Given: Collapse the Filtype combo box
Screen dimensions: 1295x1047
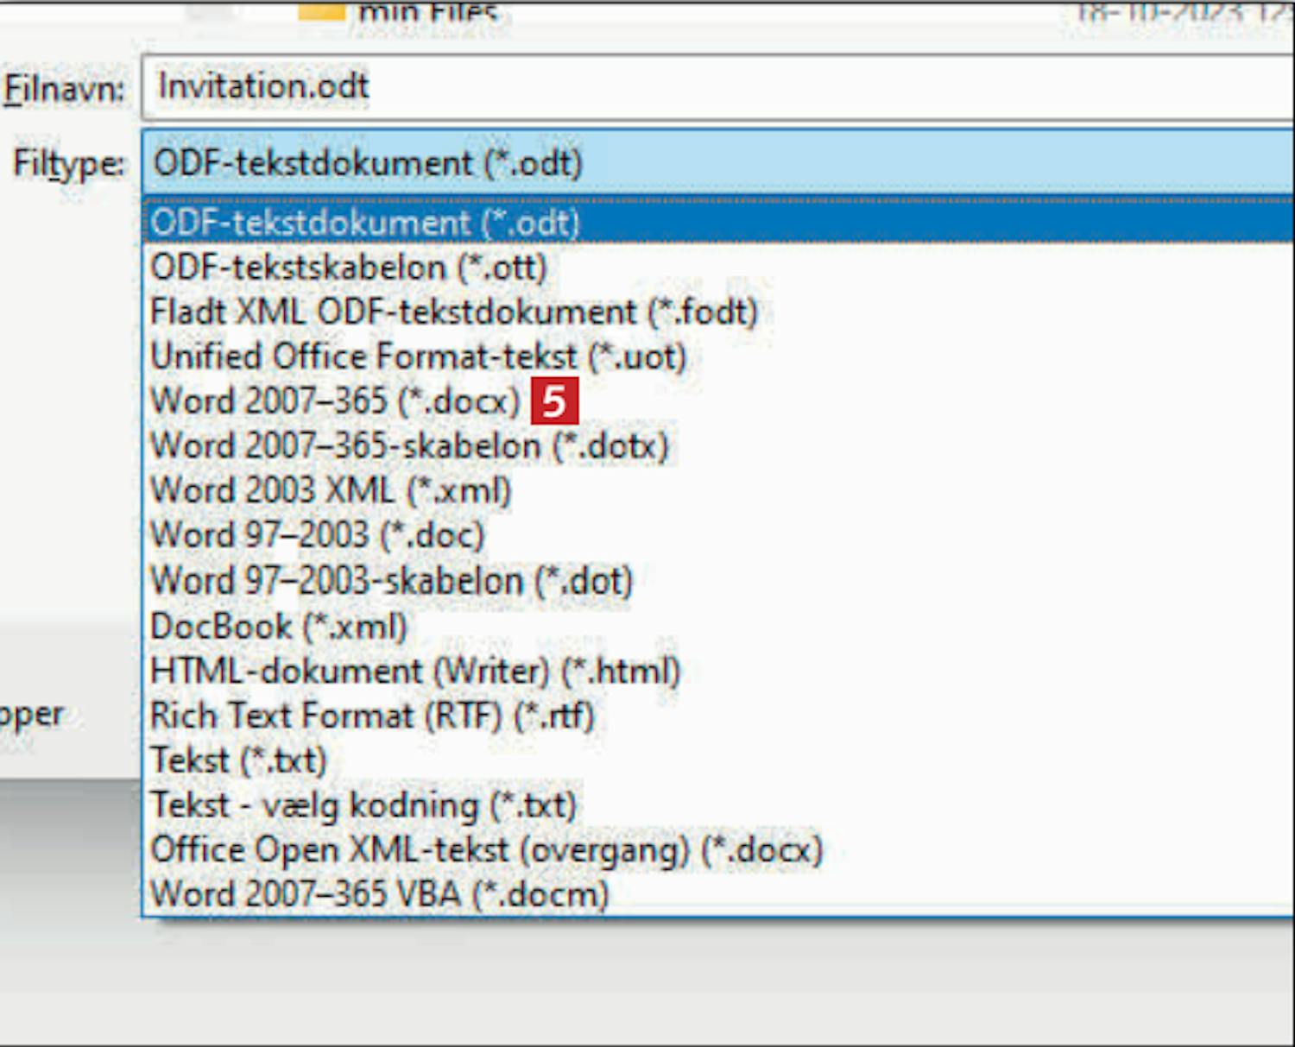Looking at the screenshot, I should [718, 162].
